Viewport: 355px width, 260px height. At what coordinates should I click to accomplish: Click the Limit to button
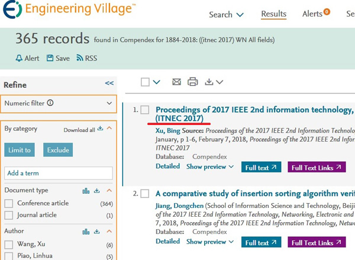click(x=20, y=150)
